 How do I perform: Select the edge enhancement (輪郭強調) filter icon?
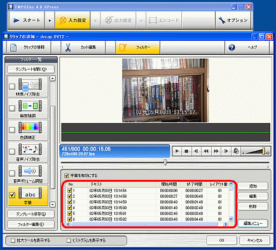click(30, 106)
